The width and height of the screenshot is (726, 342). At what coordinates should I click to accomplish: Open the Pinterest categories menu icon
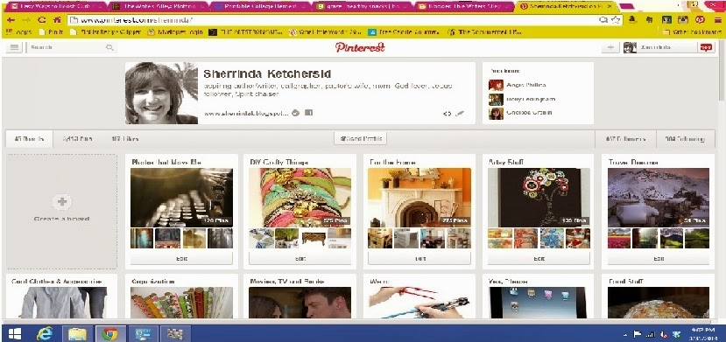[14, 47]
